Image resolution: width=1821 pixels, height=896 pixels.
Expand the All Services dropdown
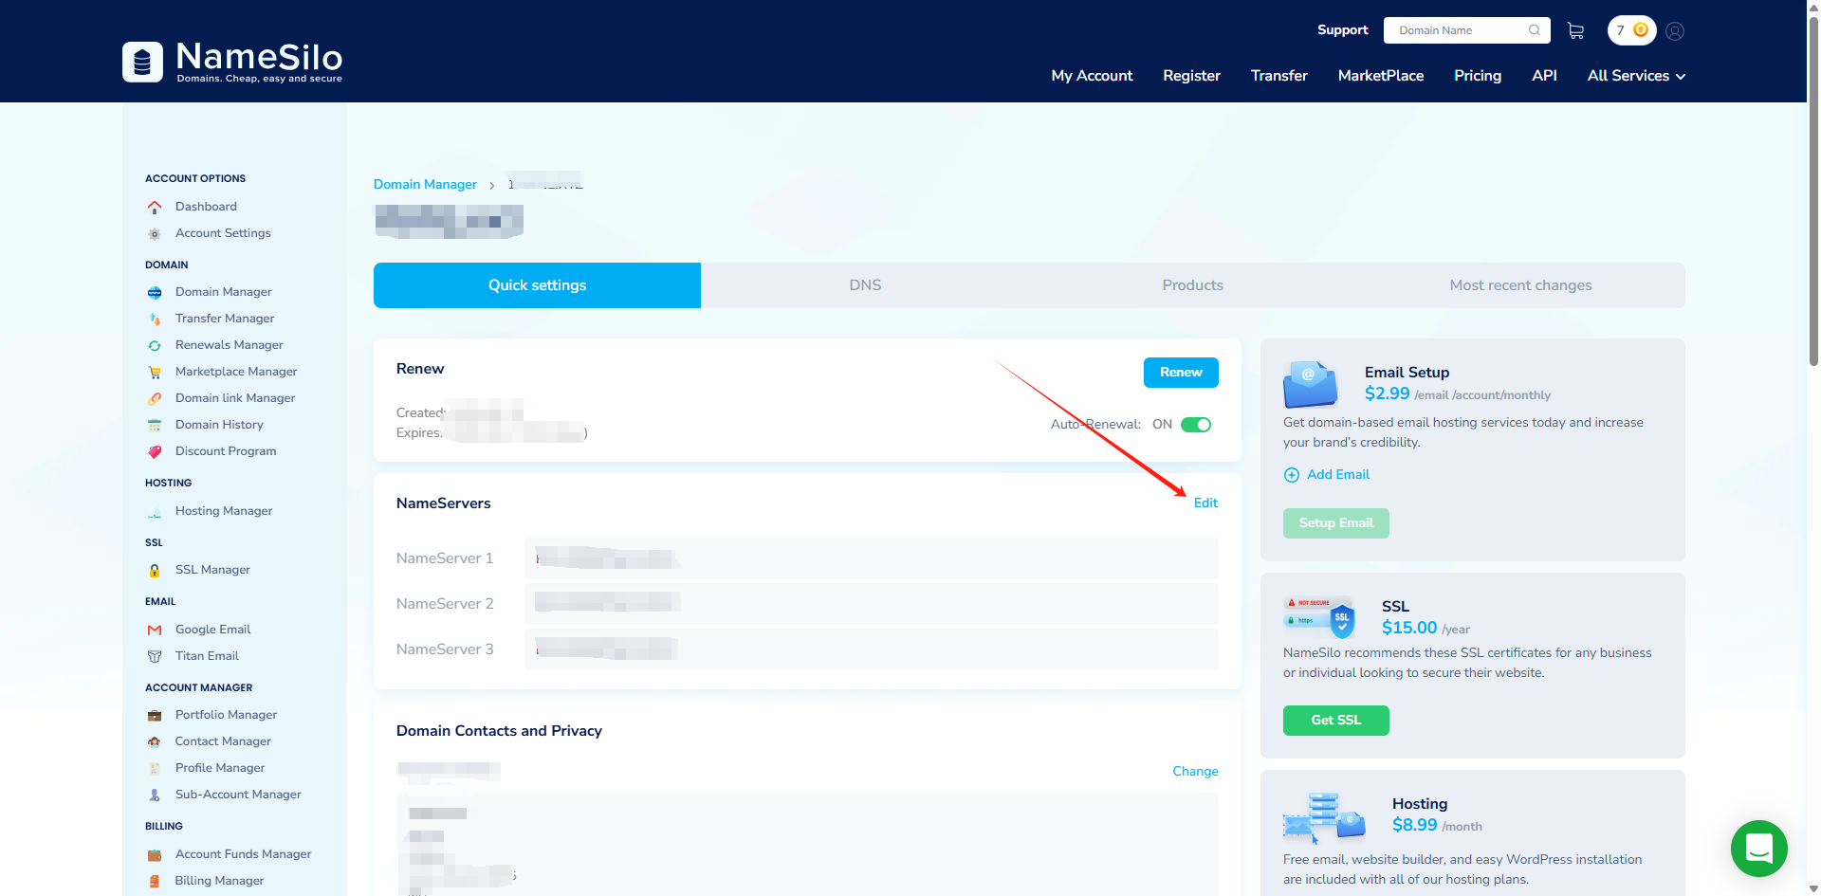point(1635,76)
